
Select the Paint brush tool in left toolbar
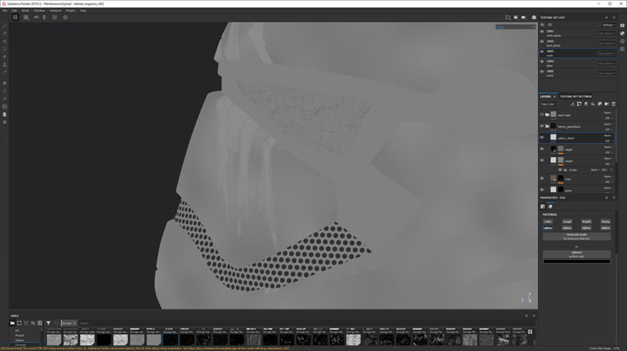5,25
